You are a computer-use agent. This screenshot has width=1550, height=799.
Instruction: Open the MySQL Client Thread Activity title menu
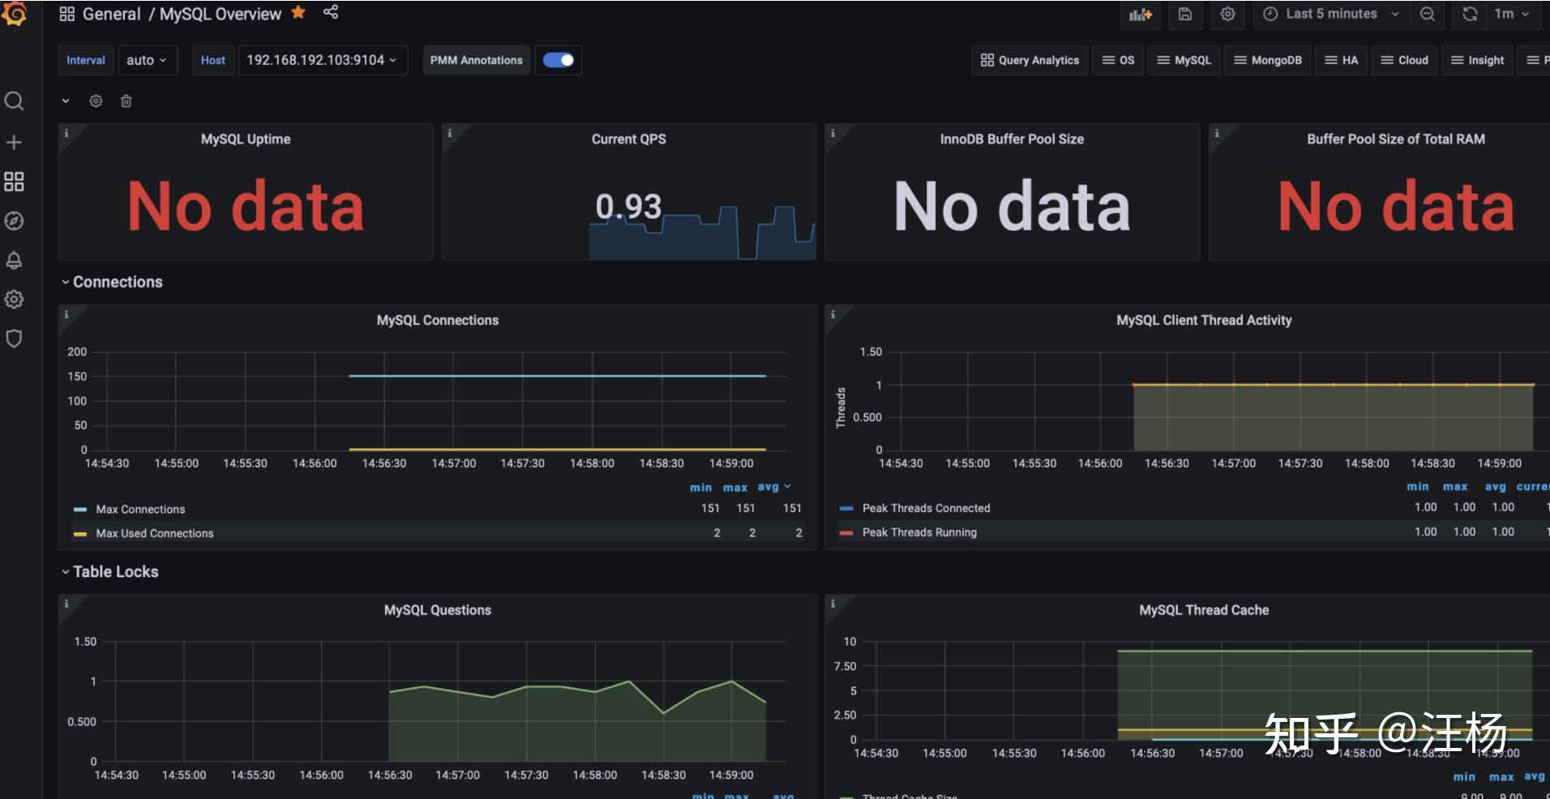1204,320
